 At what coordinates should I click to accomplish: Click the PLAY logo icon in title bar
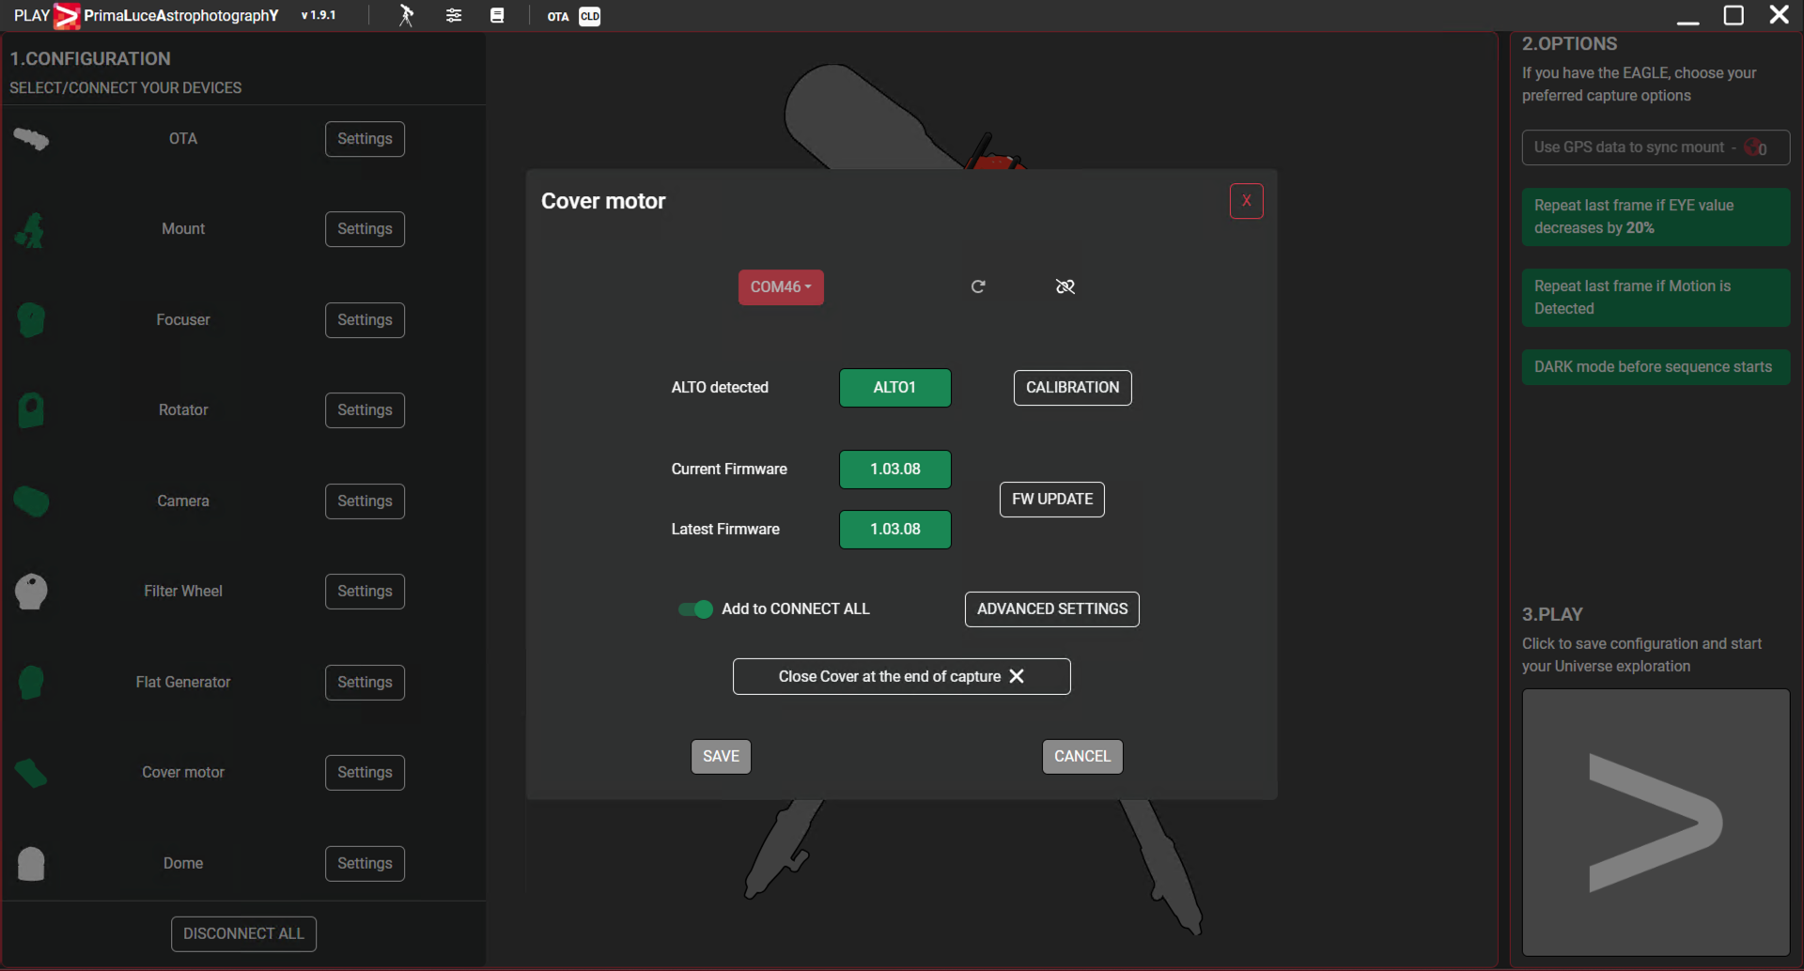coord(67,16)
